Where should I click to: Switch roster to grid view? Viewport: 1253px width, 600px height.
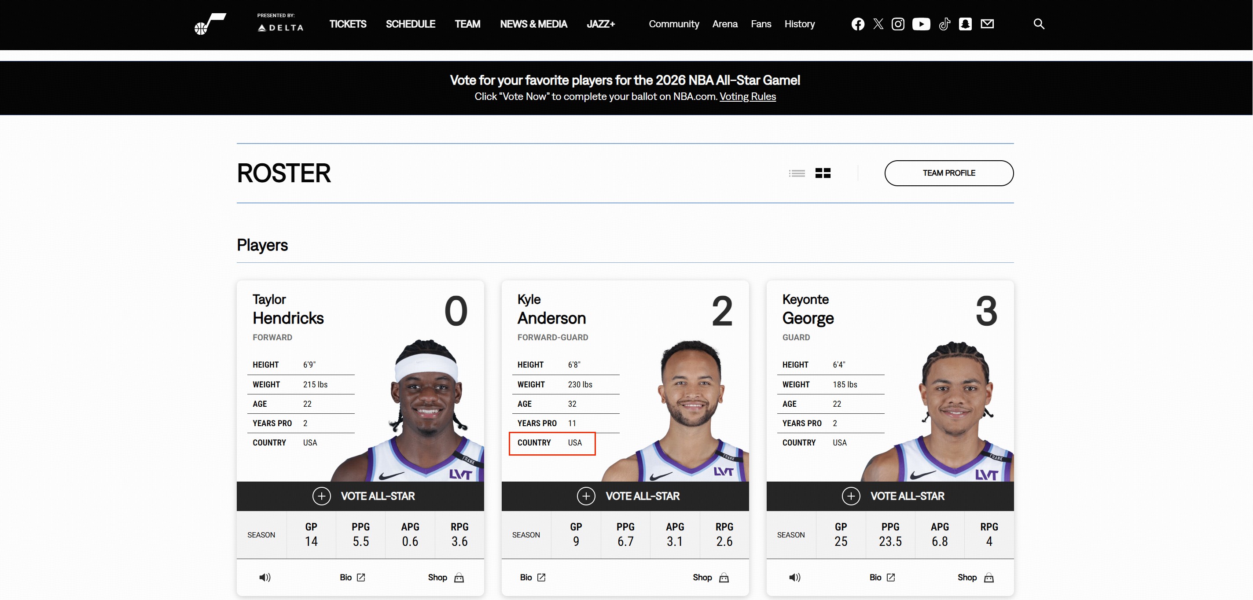pyautogui.click(x=823, y=173)
